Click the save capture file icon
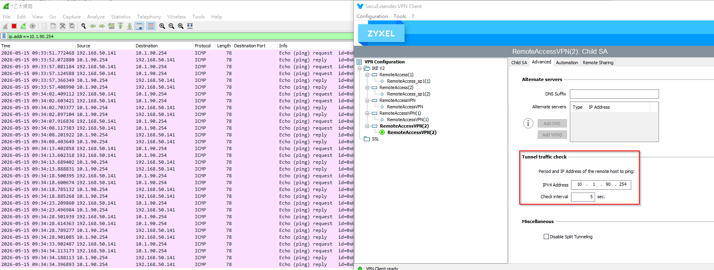Viewport: 714px width, 270px height. pos(53,26)
